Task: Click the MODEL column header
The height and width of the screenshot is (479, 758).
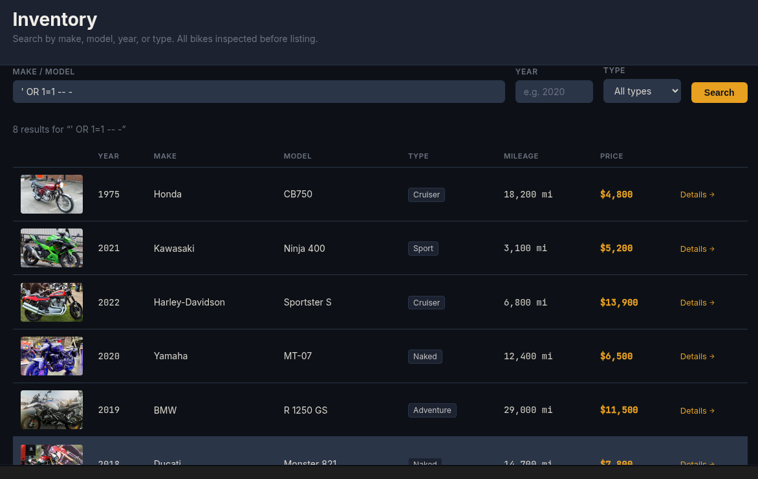Action: click(x=298, y=156)
